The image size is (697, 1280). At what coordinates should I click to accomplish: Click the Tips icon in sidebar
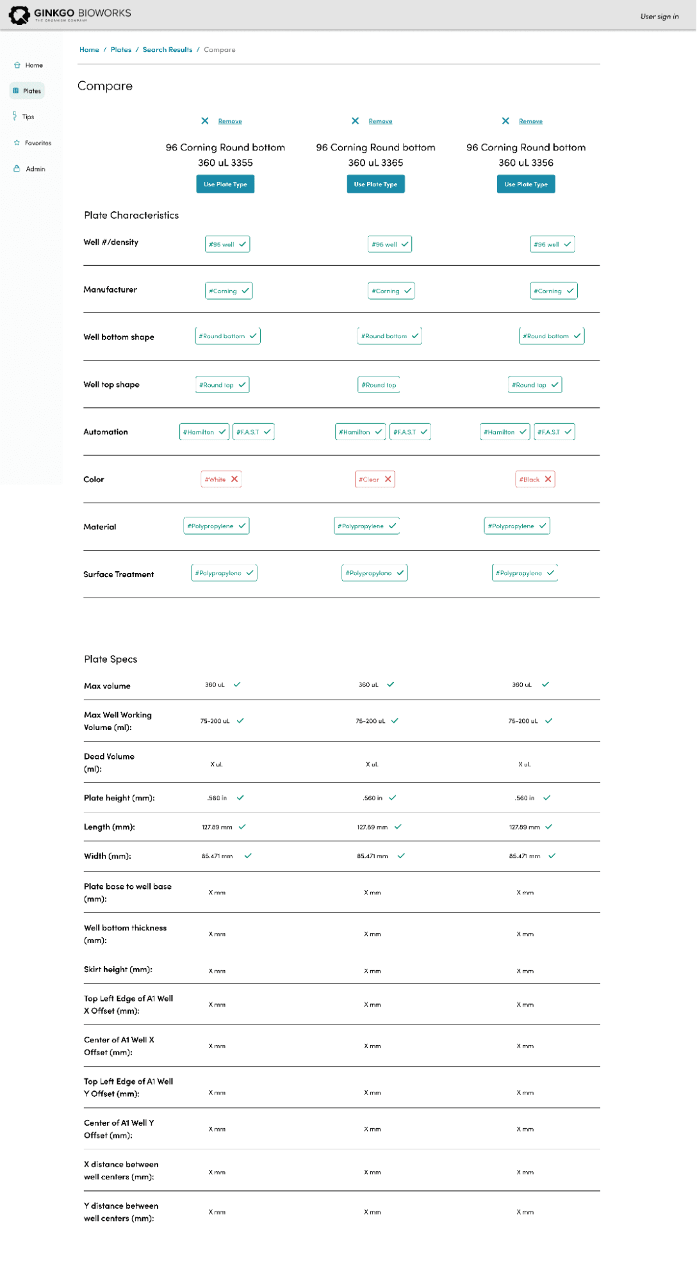click(x=15, y=117)
